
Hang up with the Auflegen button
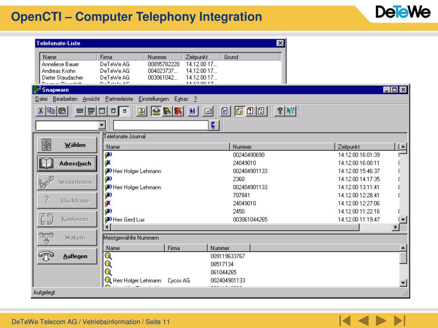point(67,256)
